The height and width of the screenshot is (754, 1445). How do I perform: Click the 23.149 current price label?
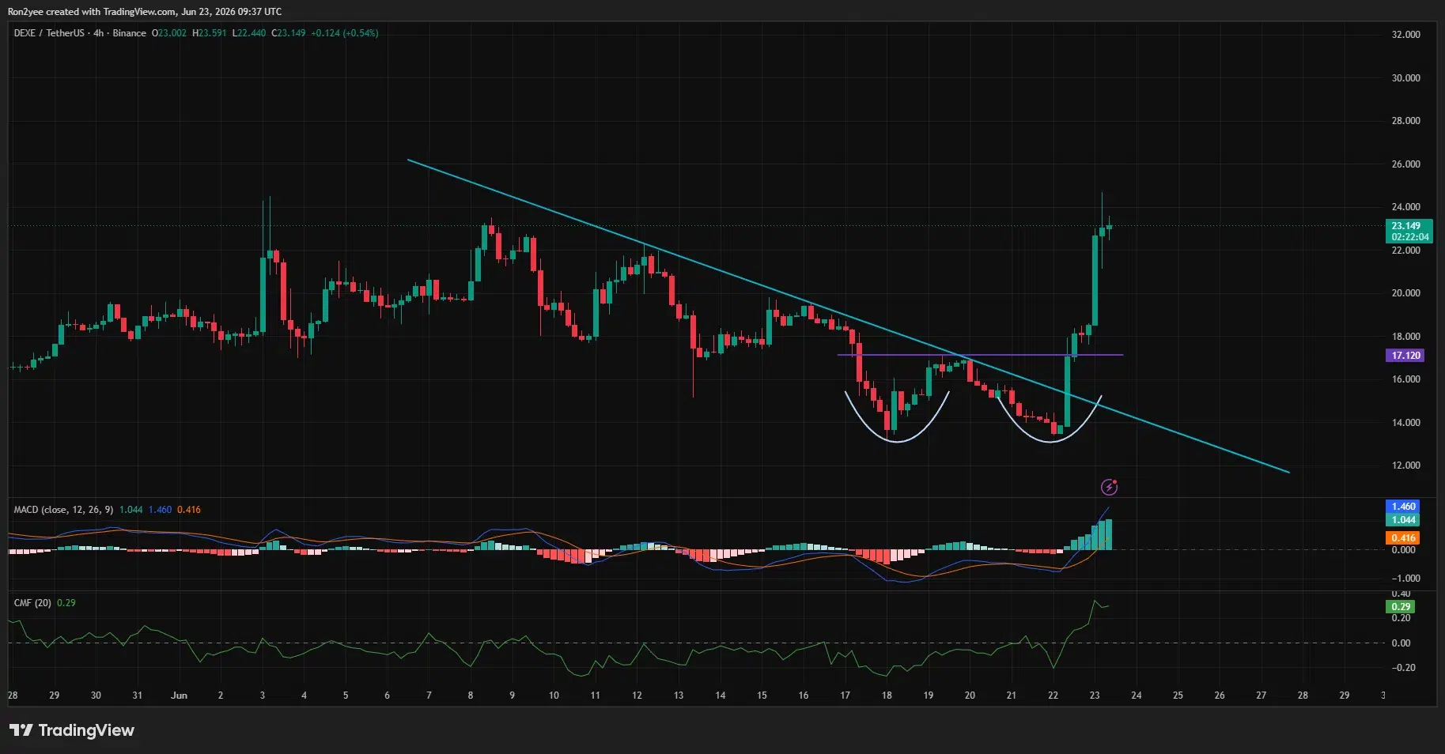[1409, 226]
